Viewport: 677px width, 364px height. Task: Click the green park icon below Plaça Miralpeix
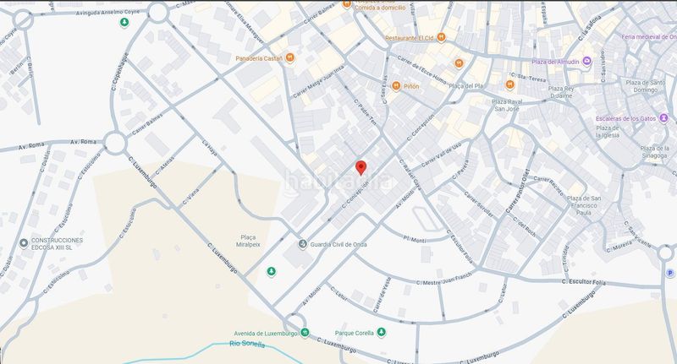point(271,272)
